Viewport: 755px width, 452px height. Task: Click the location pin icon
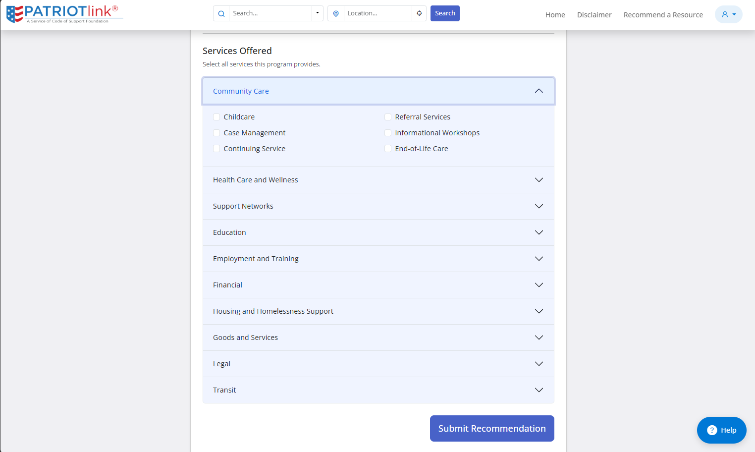coord(336,13)
